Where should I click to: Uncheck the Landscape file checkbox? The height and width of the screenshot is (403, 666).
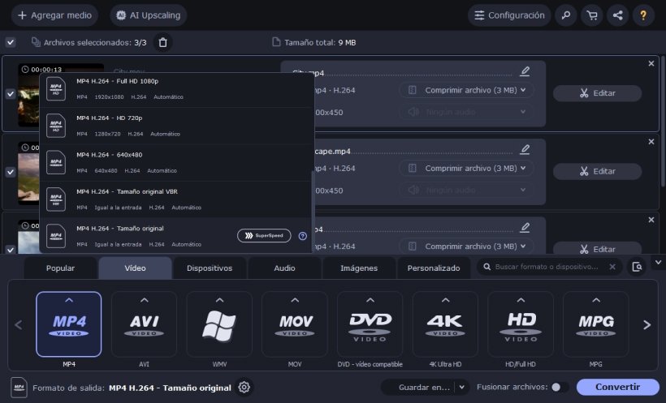pos(11,172)
